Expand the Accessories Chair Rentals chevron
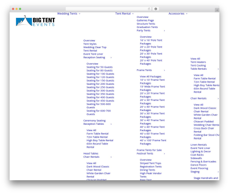Image resolution: width=229 pixels, height=194 pixels. [218, 99]
